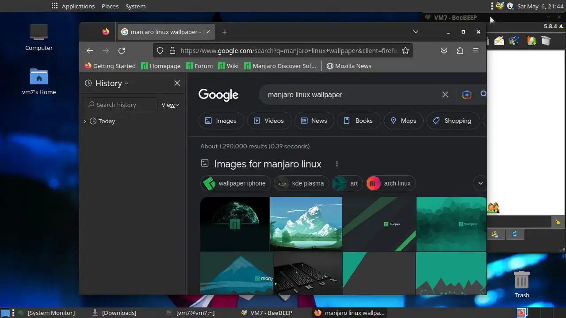Open Wiki bookmark

(228, 66)
